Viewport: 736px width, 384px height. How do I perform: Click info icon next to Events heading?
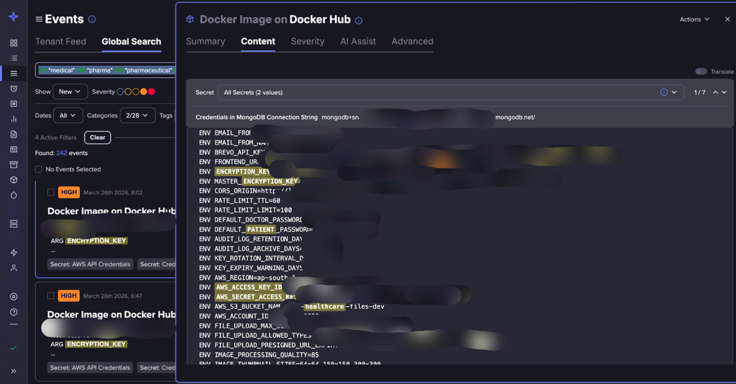pos(92,19)
